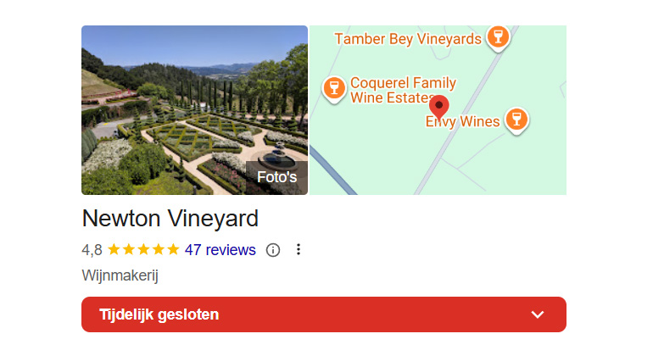This screenshot has width=653, height=356.
Task: Expand the chevron on the red banner
Action: pyautogui.click(x=537, y=314)
